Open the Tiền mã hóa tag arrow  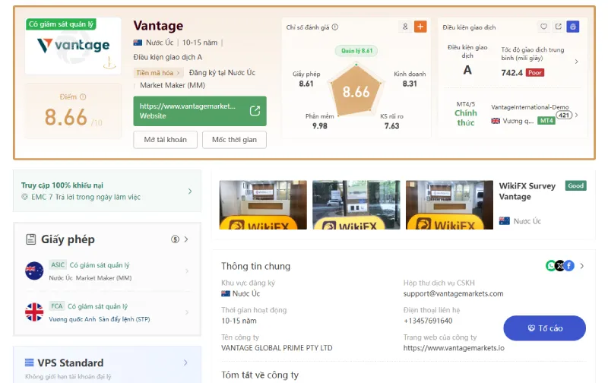179,73
